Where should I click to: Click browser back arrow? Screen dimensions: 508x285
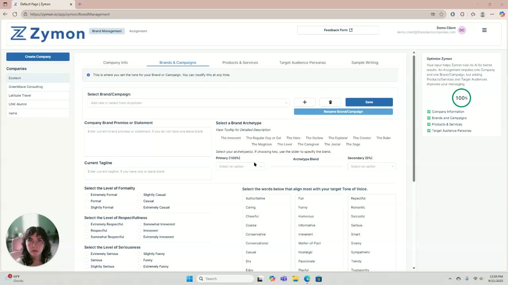click(5, 14)
